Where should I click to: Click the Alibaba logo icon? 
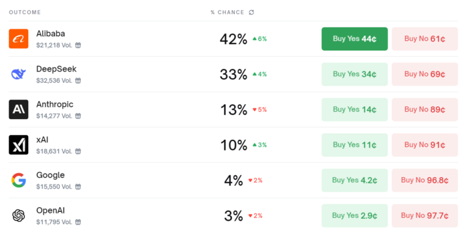(x=19, y=39)
